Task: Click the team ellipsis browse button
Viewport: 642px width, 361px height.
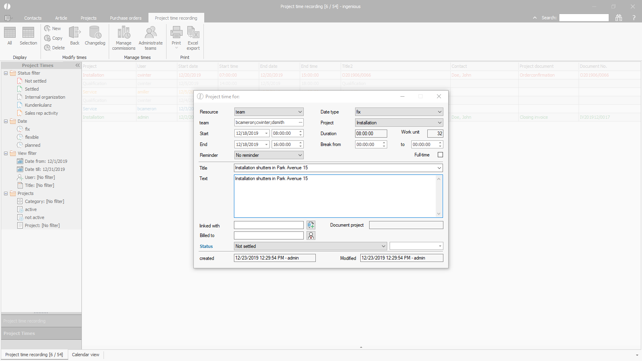Action: tap(300, 122)
